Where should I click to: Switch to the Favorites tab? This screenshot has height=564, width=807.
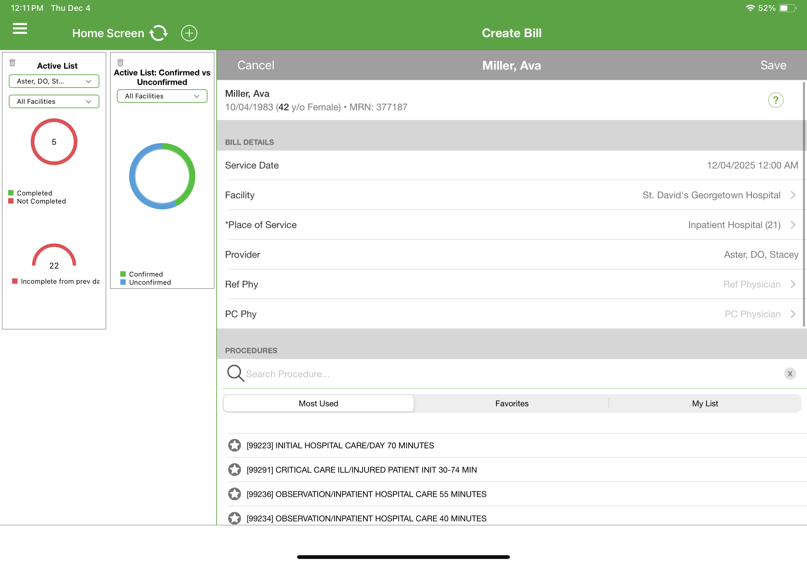(x=512, y=403)
